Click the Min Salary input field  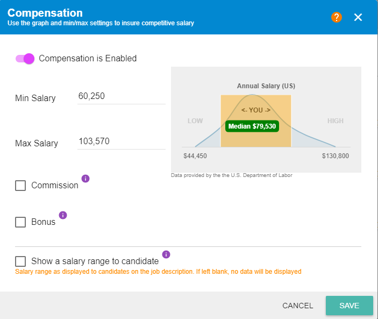click(x=121, y=97)
